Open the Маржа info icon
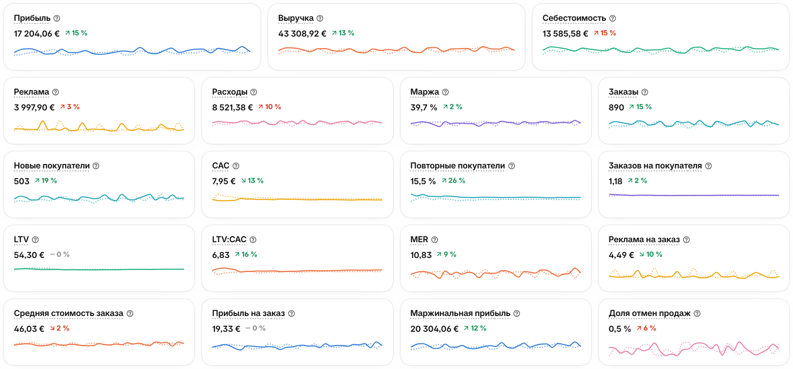This screenshot has width=793, height=369. point(445,92)
